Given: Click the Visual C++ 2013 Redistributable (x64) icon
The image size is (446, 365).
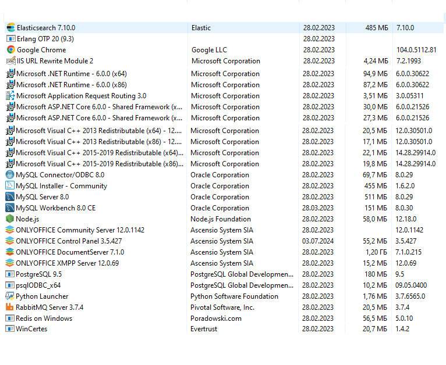Looking at the screenshot, I should tap(10, 131).
